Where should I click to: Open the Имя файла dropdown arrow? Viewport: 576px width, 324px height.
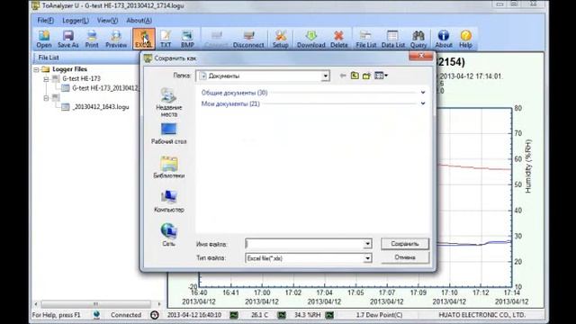click(x=367, y=244)
